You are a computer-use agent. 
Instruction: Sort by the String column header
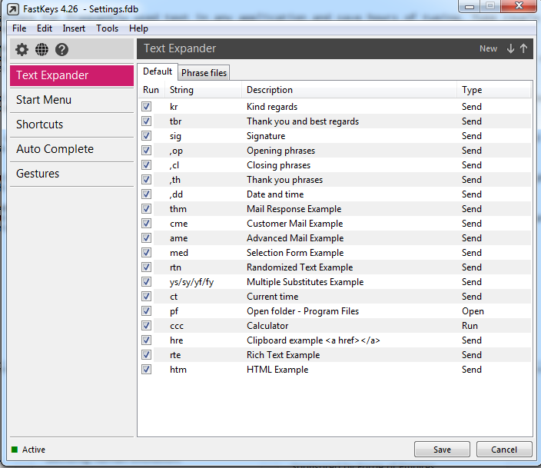click(204, 90)
